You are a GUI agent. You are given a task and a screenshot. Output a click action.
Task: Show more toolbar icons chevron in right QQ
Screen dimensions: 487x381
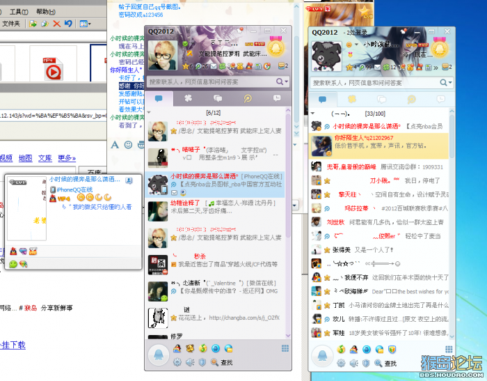click(436, 68)
